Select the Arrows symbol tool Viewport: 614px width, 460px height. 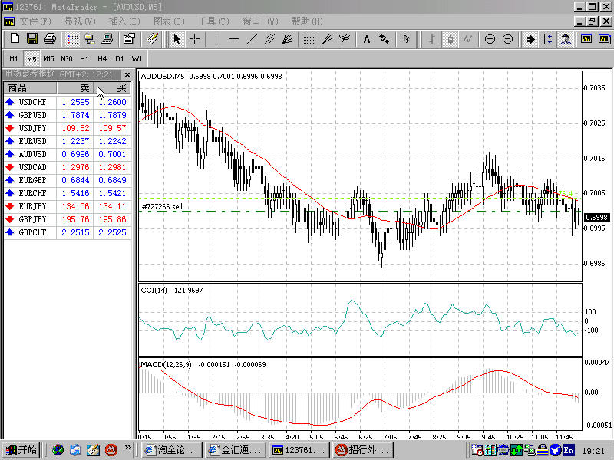coord(385,39)
